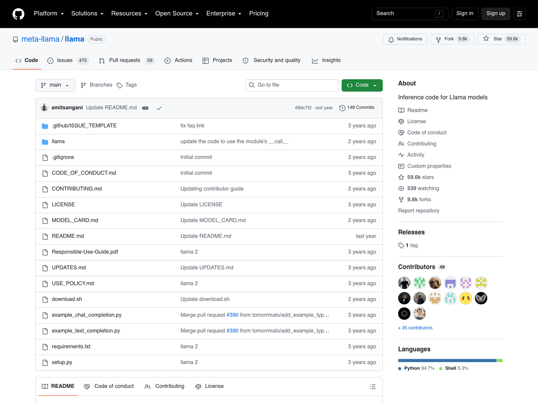Click the Branches link

click(x=97, y=85)
